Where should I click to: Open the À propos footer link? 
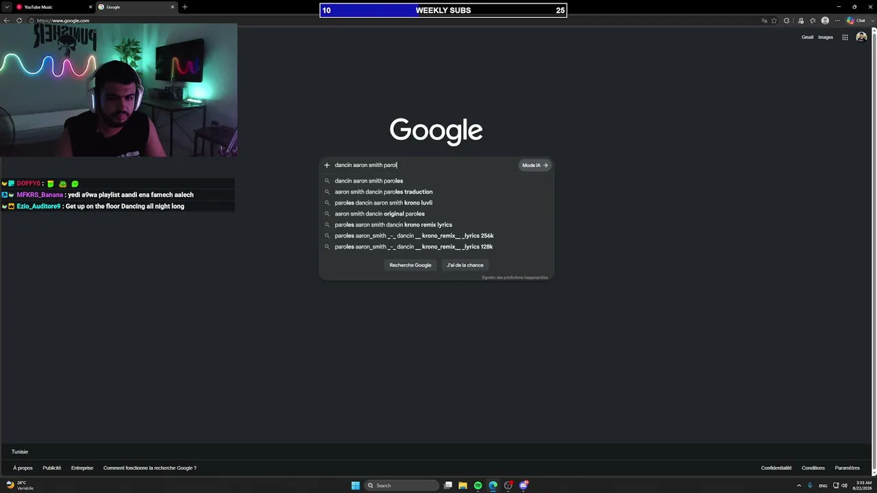point(23,468)
